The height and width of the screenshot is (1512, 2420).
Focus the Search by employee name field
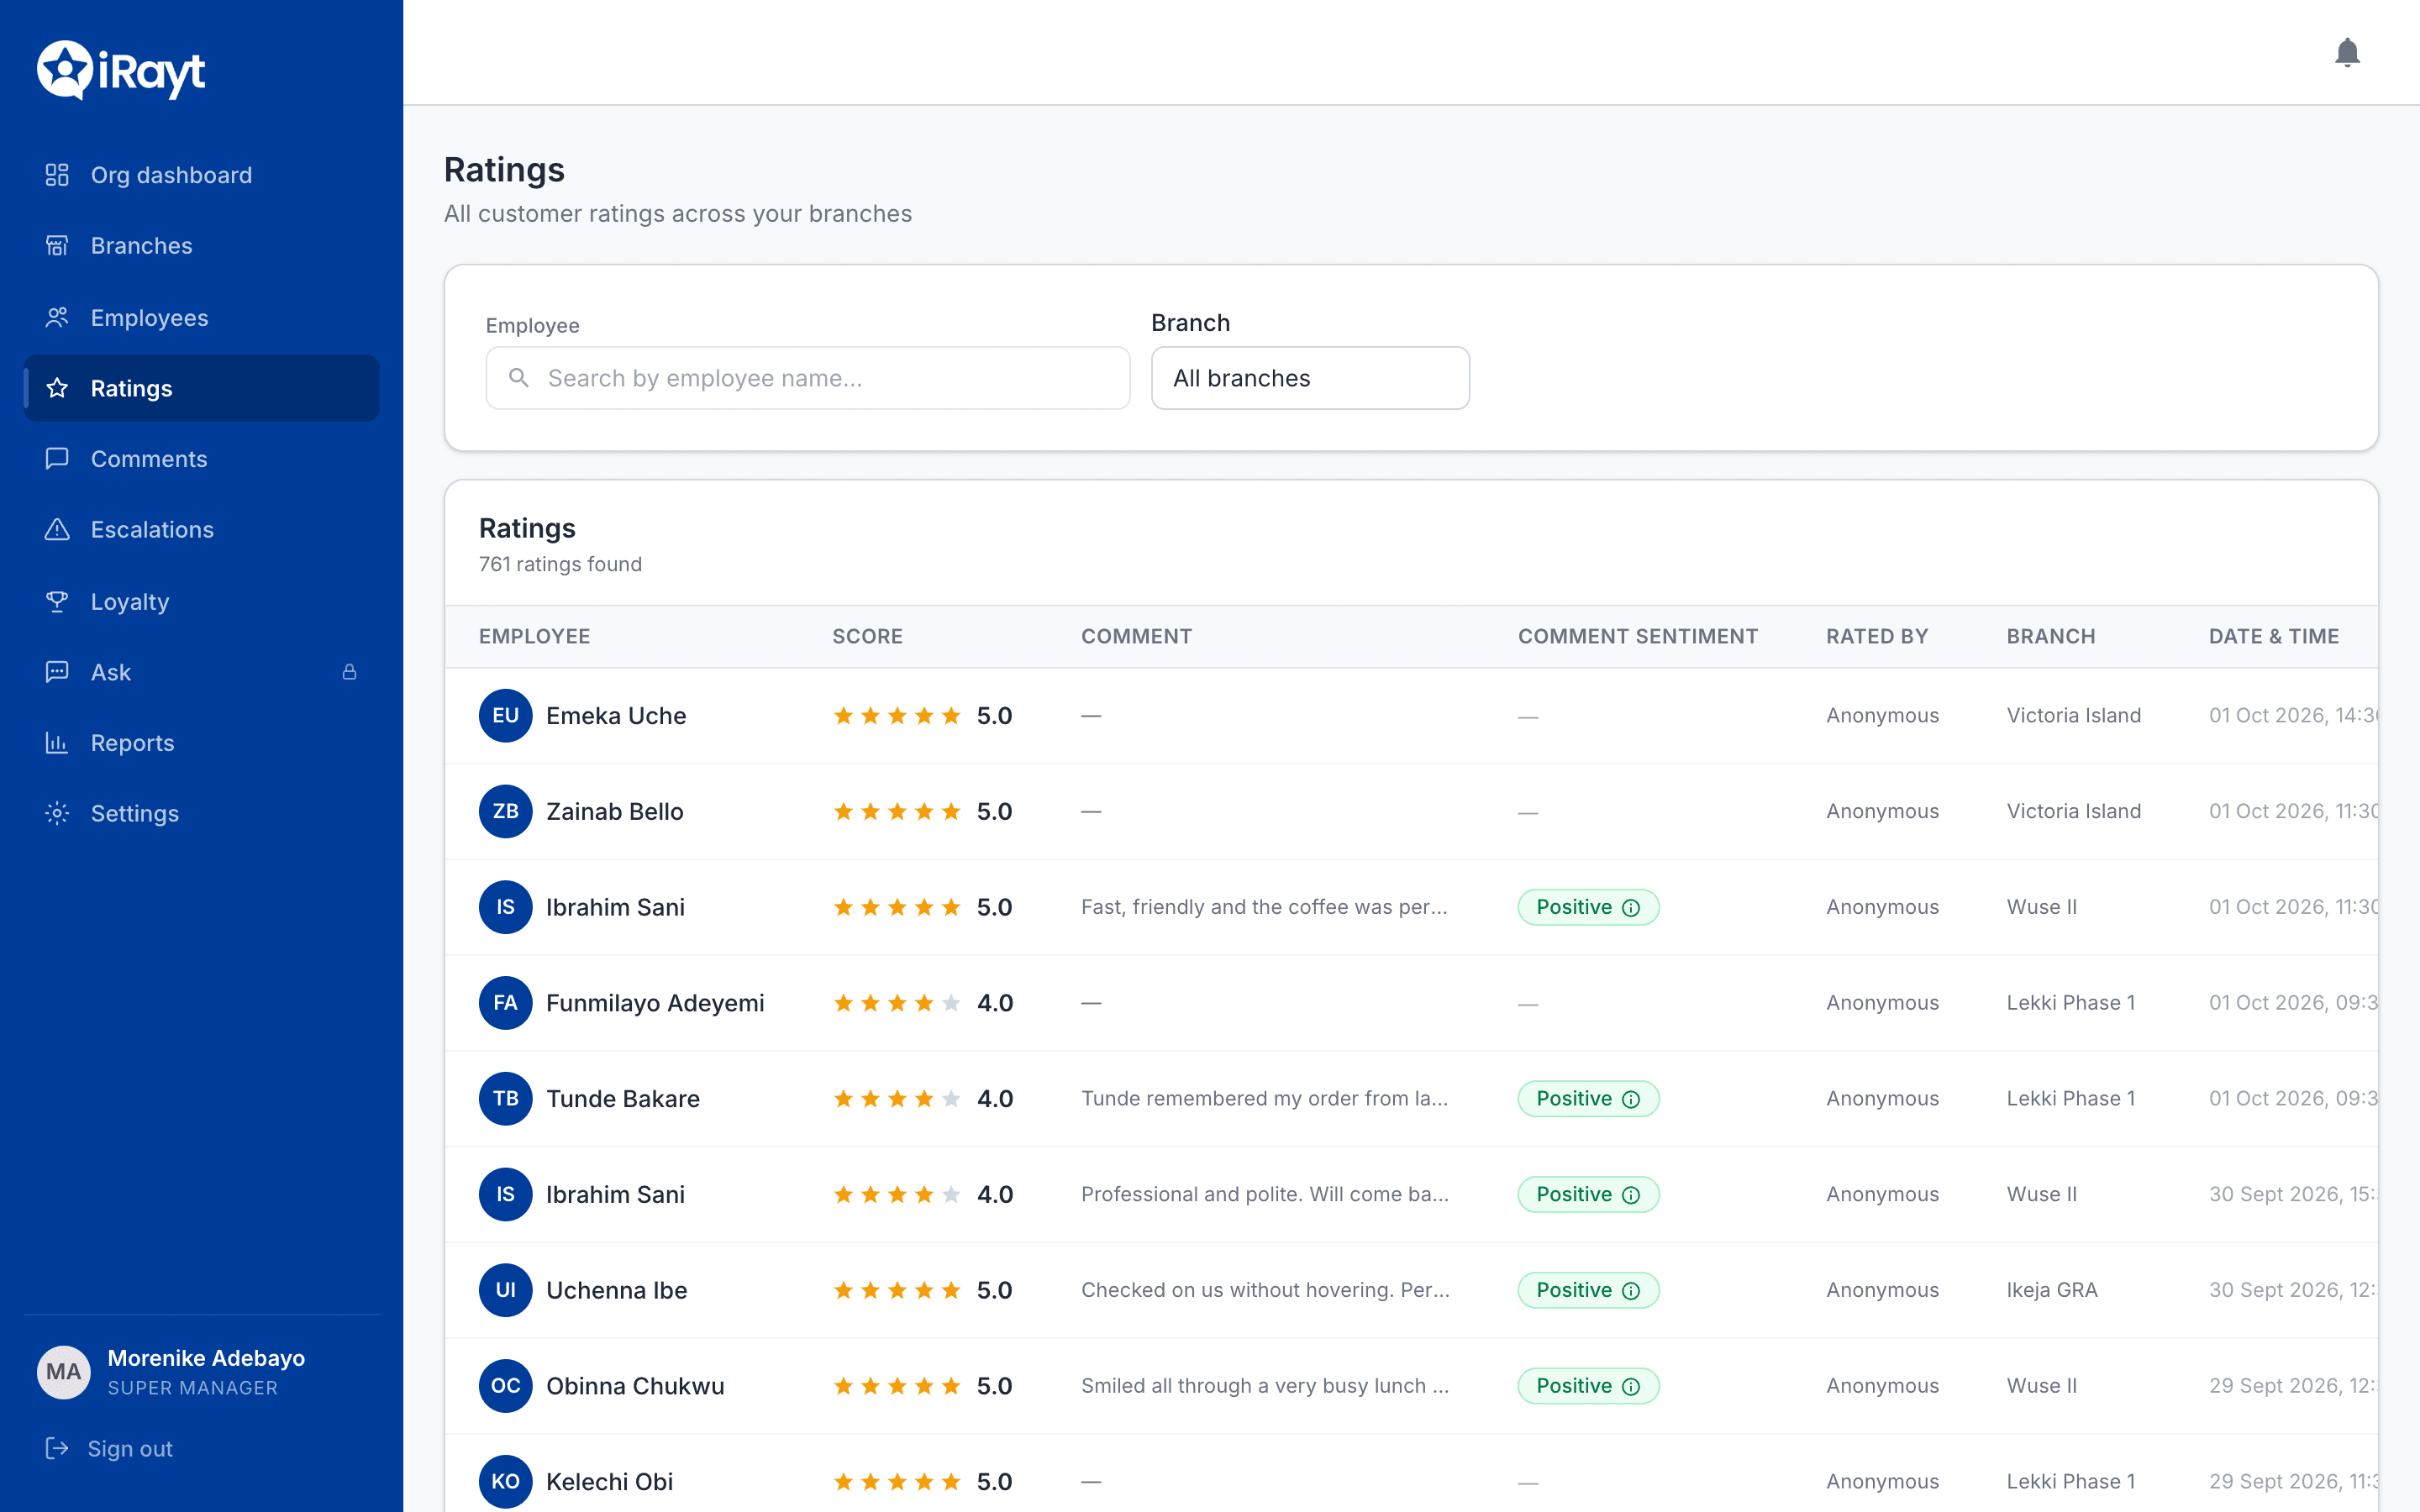click(x=808, y=378)
